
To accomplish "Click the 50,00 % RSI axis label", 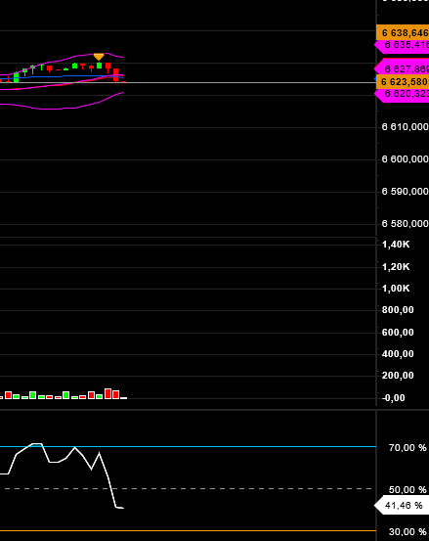I will coord(408,489).
